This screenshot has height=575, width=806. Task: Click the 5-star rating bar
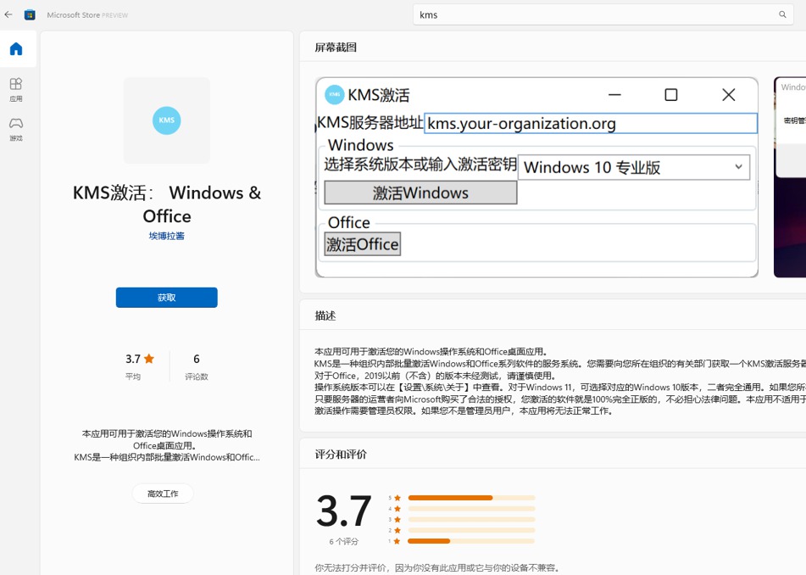point(471,498)
